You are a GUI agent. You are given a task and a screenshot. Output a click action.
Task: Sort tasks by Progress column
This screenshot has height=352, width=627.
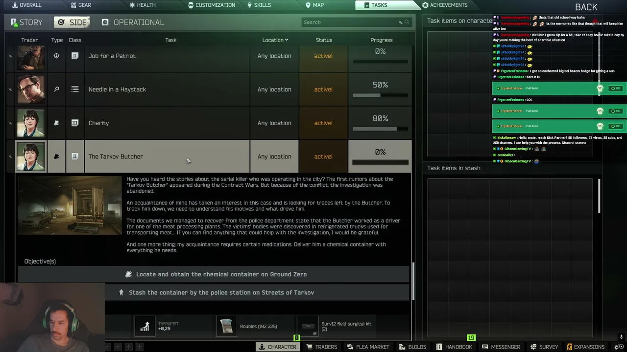pyautogui.click(x=381, y=40)
